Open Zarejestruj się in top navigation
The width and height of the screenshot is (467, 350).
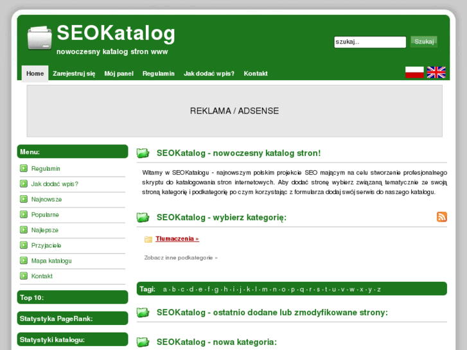tap(74, 74)
